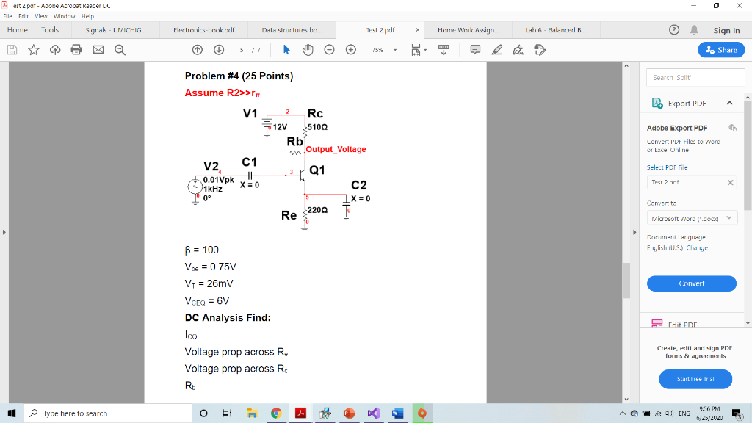Select the Highlight text tool
Viewport: 752px width, 423px height.
click(x=498, y=49)
